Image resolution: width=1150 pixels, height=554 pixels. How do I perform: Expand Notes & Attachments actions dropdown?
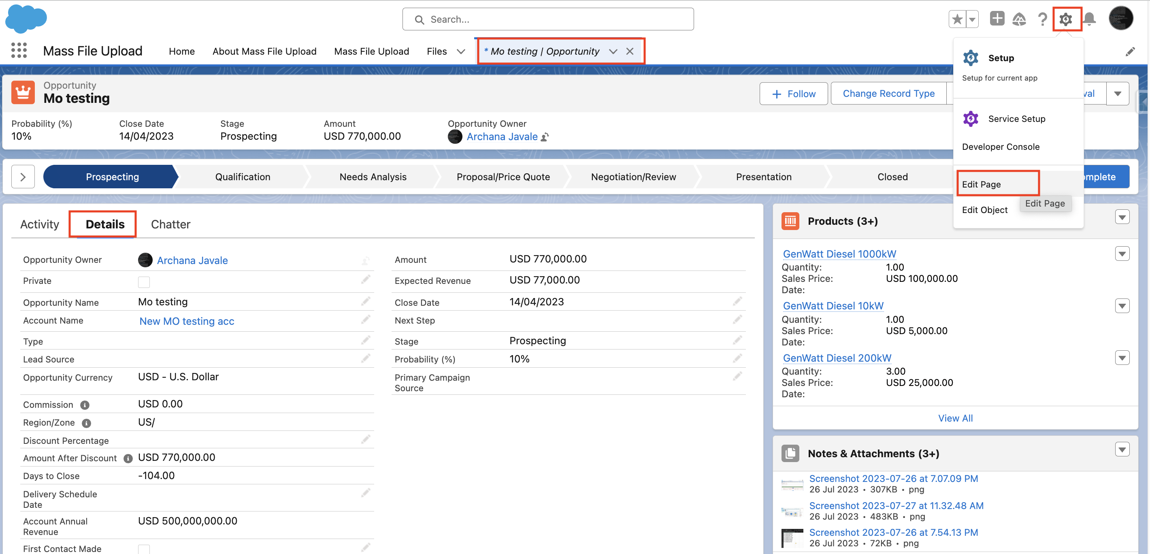(1122, 450)
